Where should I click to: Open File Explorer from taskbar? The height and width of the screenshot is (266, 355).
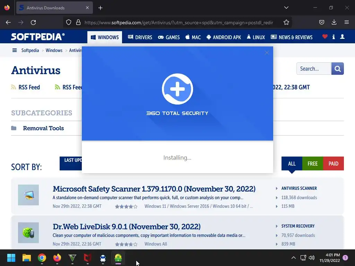tap(26, 258)
